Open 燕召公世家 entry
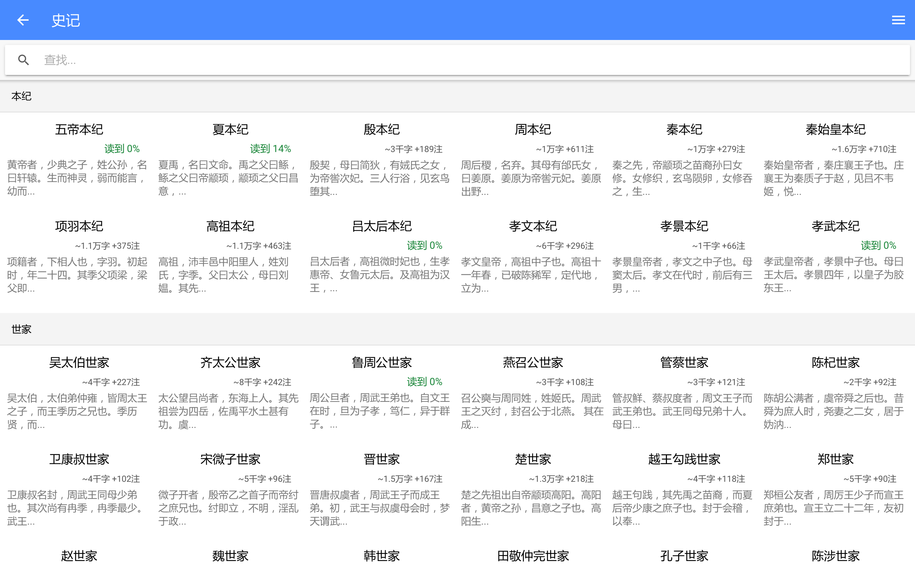Viewport: 915px width, 571px height. tap(533, 363)
